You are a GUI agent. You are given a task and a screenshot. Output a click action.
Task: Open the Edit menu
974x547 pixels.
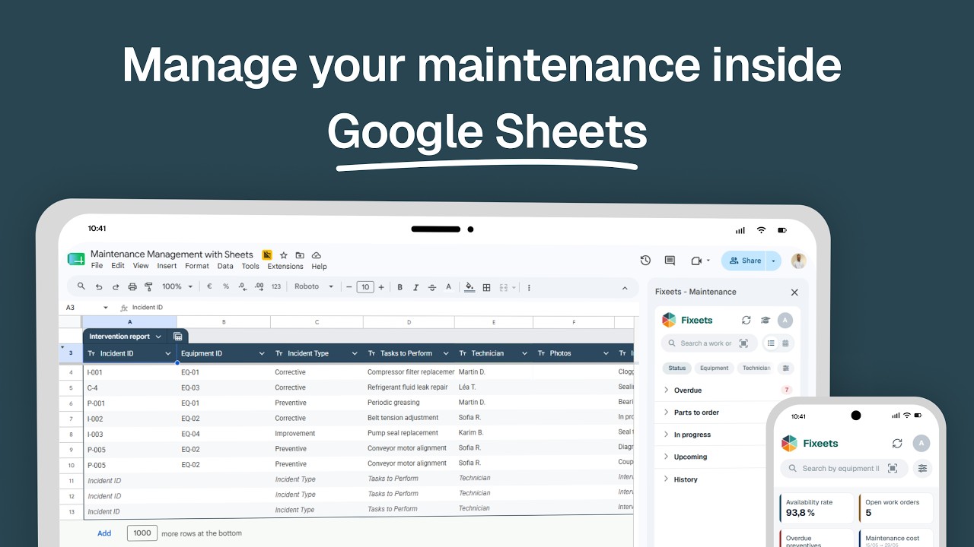[x=118, y=266]
